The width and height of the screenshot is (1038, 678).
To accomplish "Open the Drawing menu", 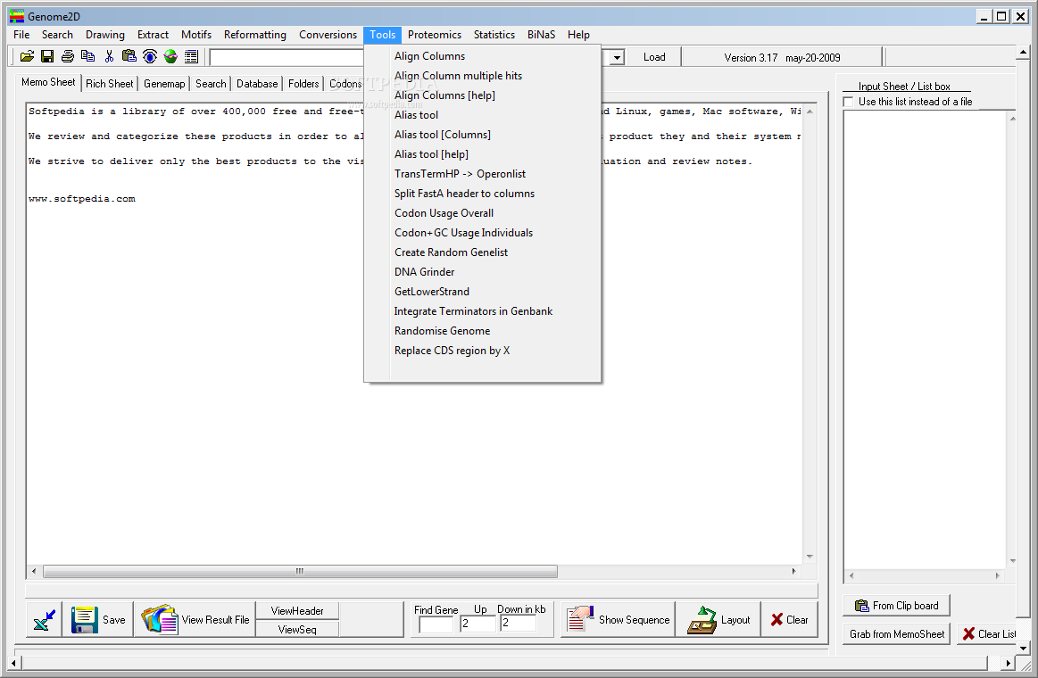I will tap(104, 35).
